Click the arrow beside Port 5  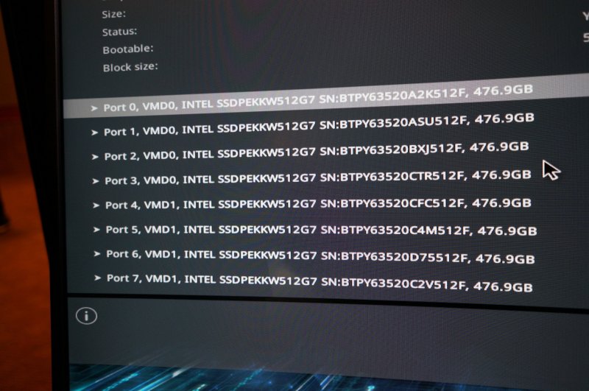[x=96, y=230]
